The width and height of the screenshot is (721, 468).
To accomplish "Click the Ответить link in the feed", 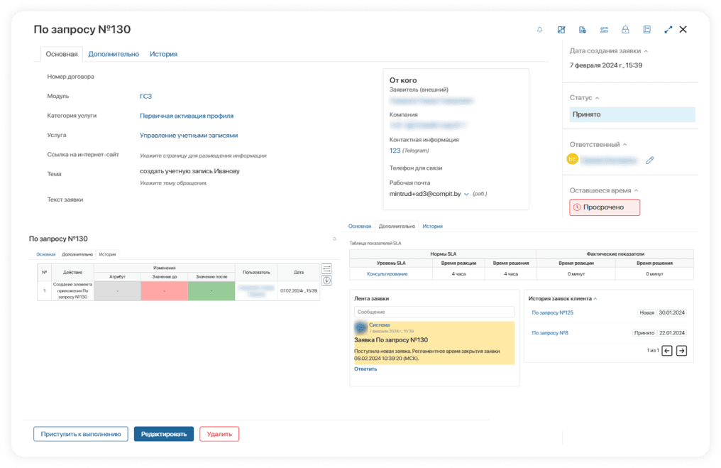I will [365, 369].
